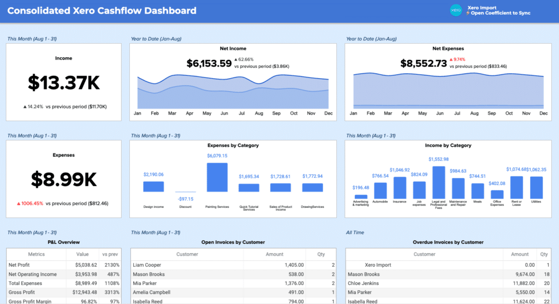
Task: Click the Net Expenses $8,552.73 figure
Action: point(424,63)
